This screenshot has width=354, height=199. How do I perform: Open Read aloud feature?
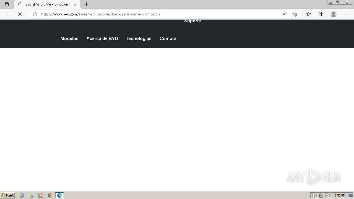pyautogui.click(x=285, y=14)
